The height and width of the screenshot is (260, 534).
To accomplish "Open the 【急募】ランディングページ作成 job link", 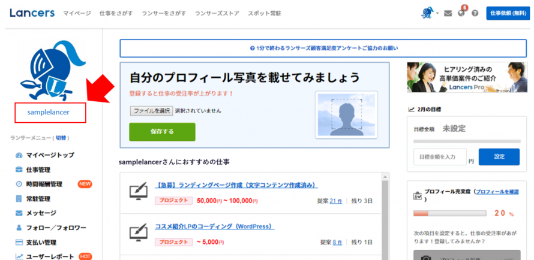I will pos(236,186).
